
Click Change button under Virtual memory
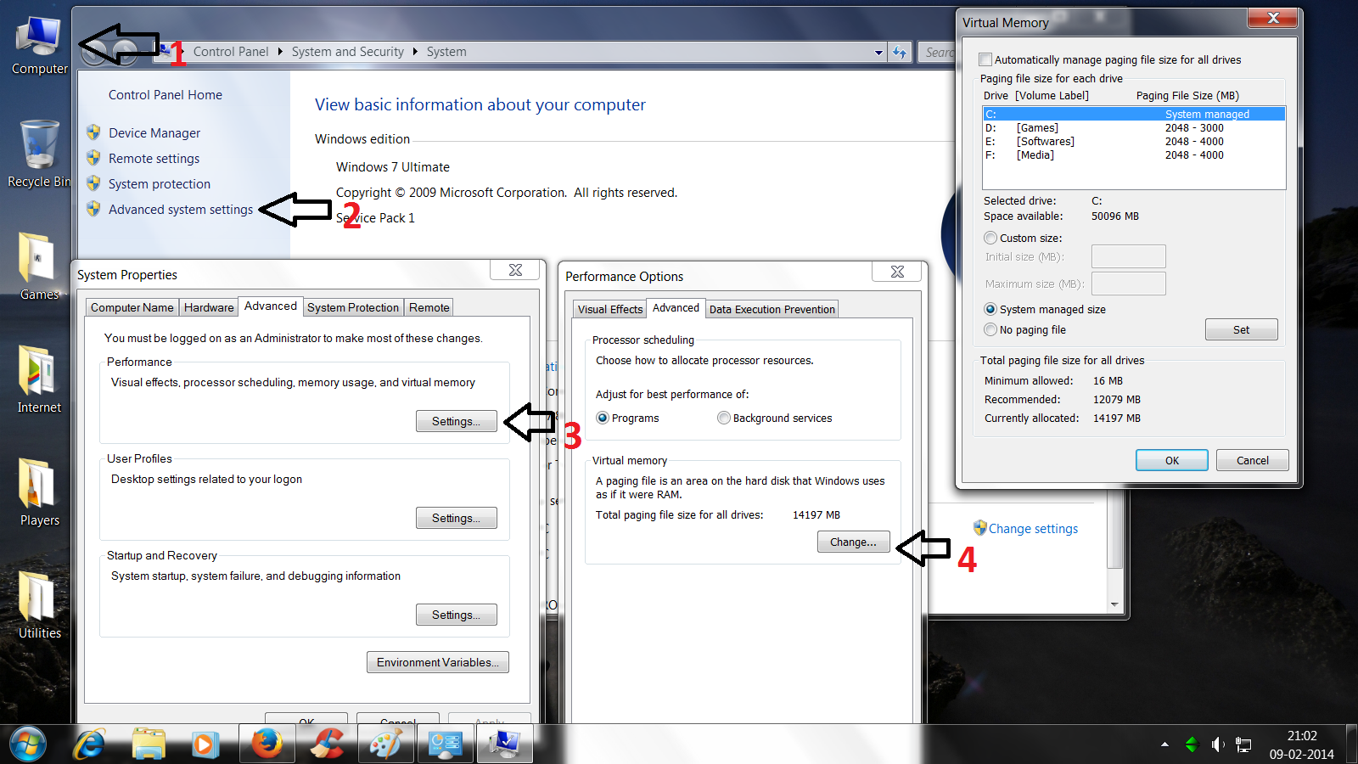click(854, 542)
